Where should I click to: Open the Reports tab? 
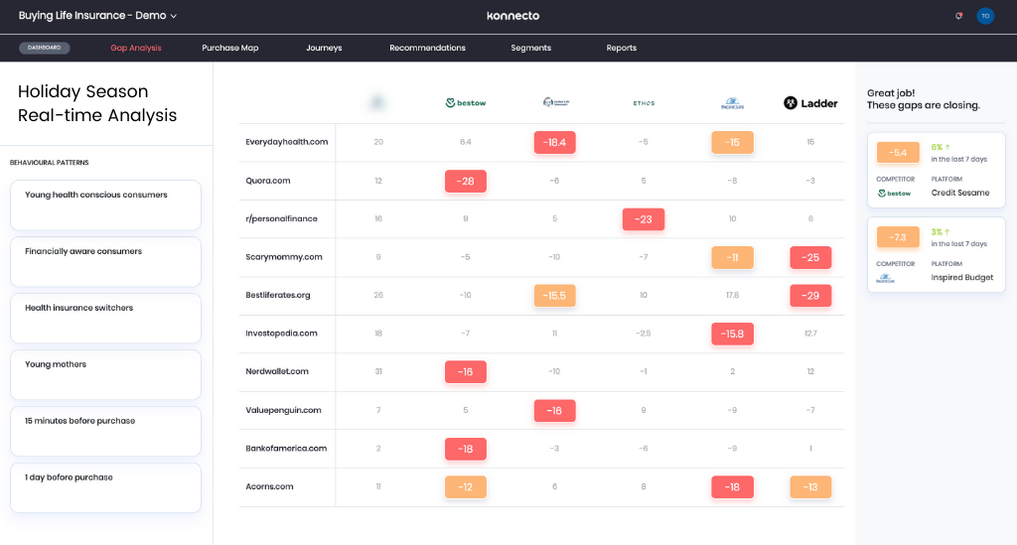[622, 48]
